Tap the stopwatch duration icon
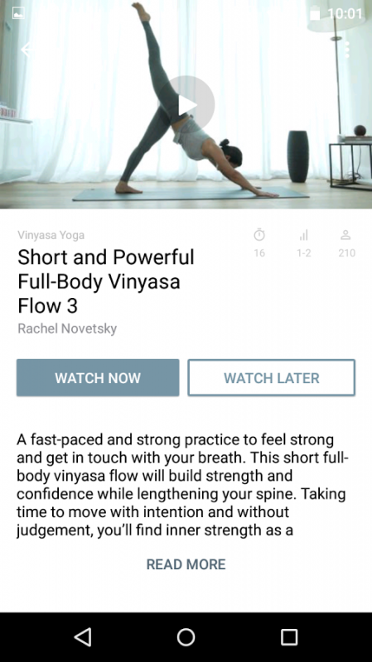The height and width of the screenshot is (662, 372). point(259,235)
